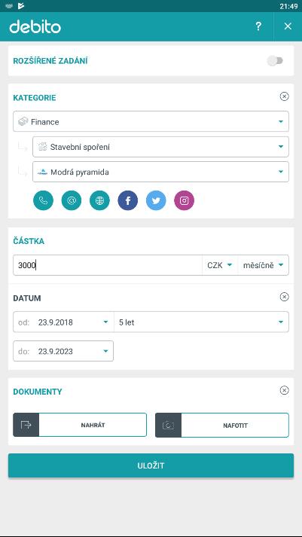Save the entry with Uložit
The image size is (302, 537).
pyautogui.click(x=151, y=465)
